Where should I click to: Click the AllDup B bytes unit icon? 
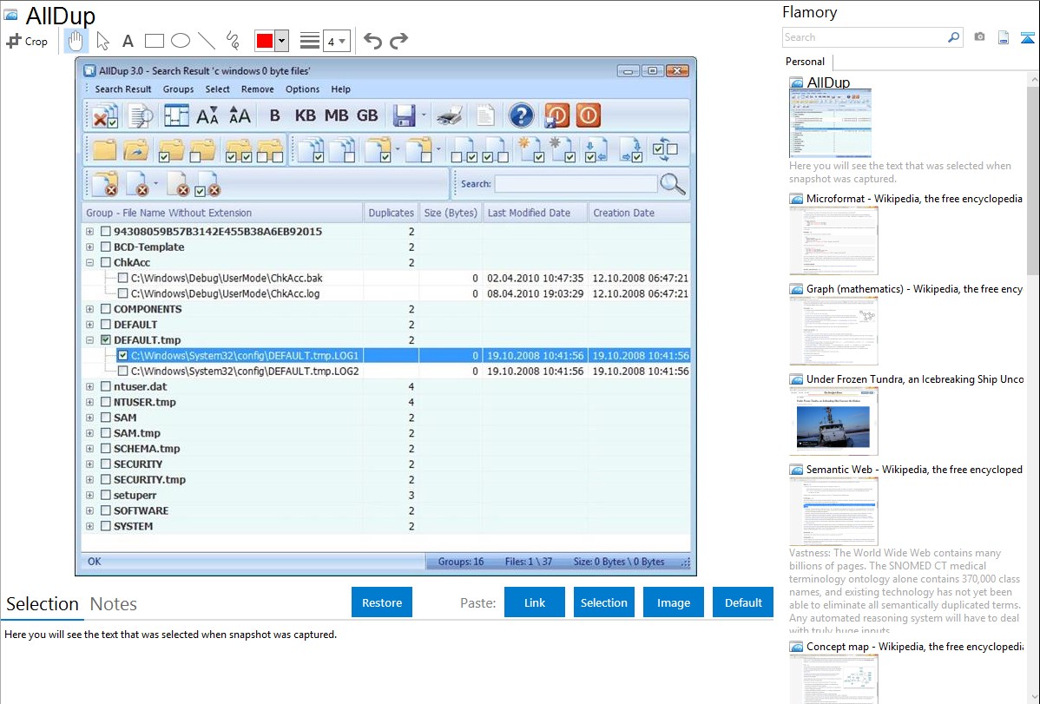[x=274, y=115]
